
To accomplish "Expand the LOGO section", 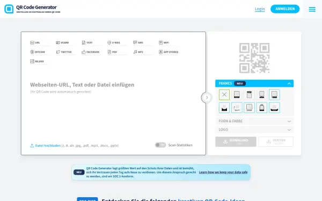I will pos(254,130).
